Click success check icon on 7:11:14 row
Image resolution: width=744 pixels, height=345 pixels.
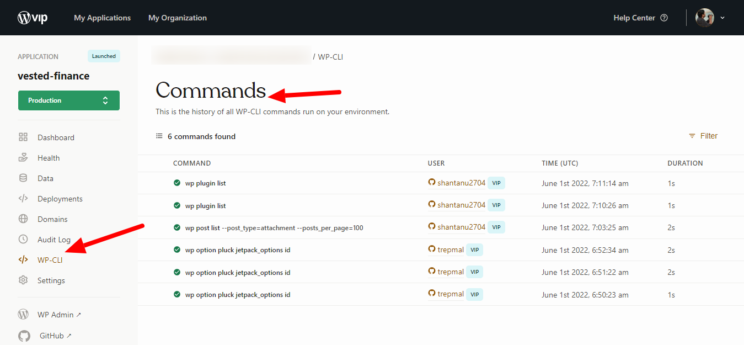tap(177, 183)
